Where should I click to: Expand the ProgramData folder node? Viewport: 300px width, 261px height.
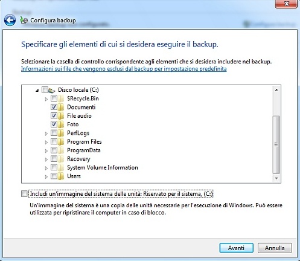[x=46, y=151]
